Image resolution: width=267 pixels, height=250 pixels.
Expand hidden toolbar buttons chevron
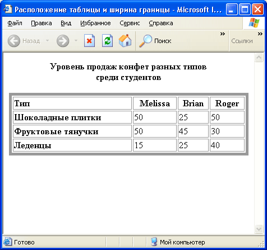pyautogui.click(x=222, y=34)
